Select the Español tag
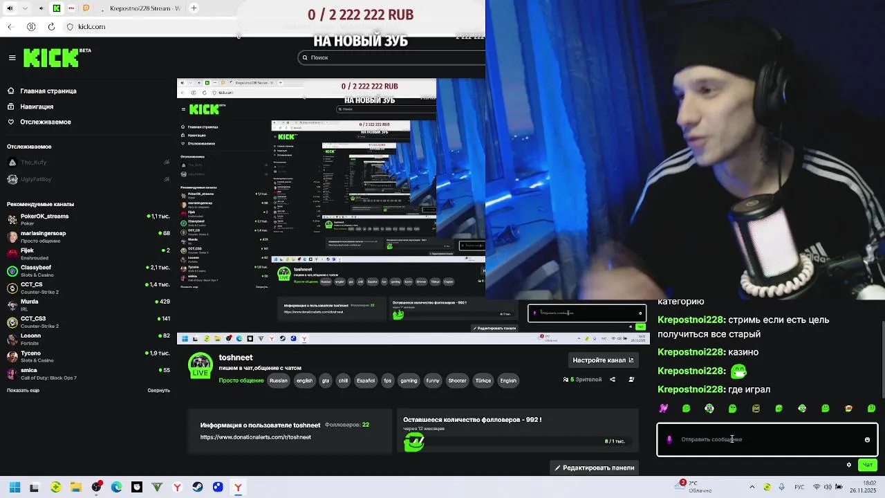Image resolution: width=885 pixels, height=498 pixels. (366, 380)
